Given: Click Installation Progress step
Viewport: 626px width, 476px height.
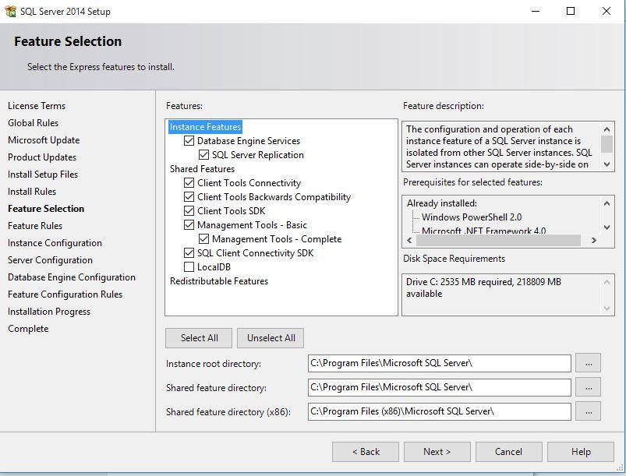Looking at the screenshot, I should [48, 312].
